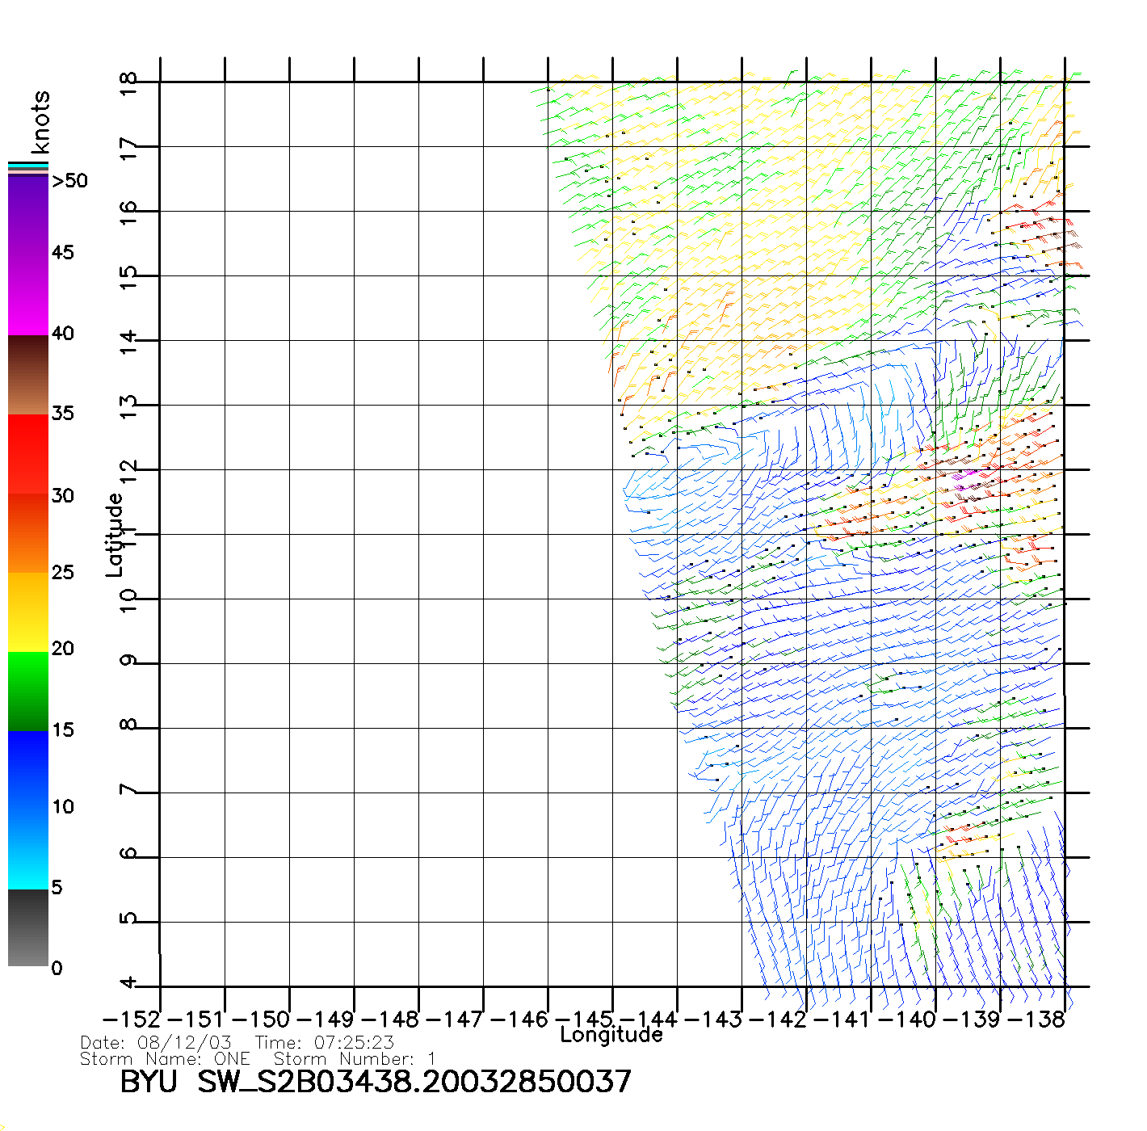Click the 'knots' legend unit label
This screenshot has width=1147, height=1131.
pos(40,123)
